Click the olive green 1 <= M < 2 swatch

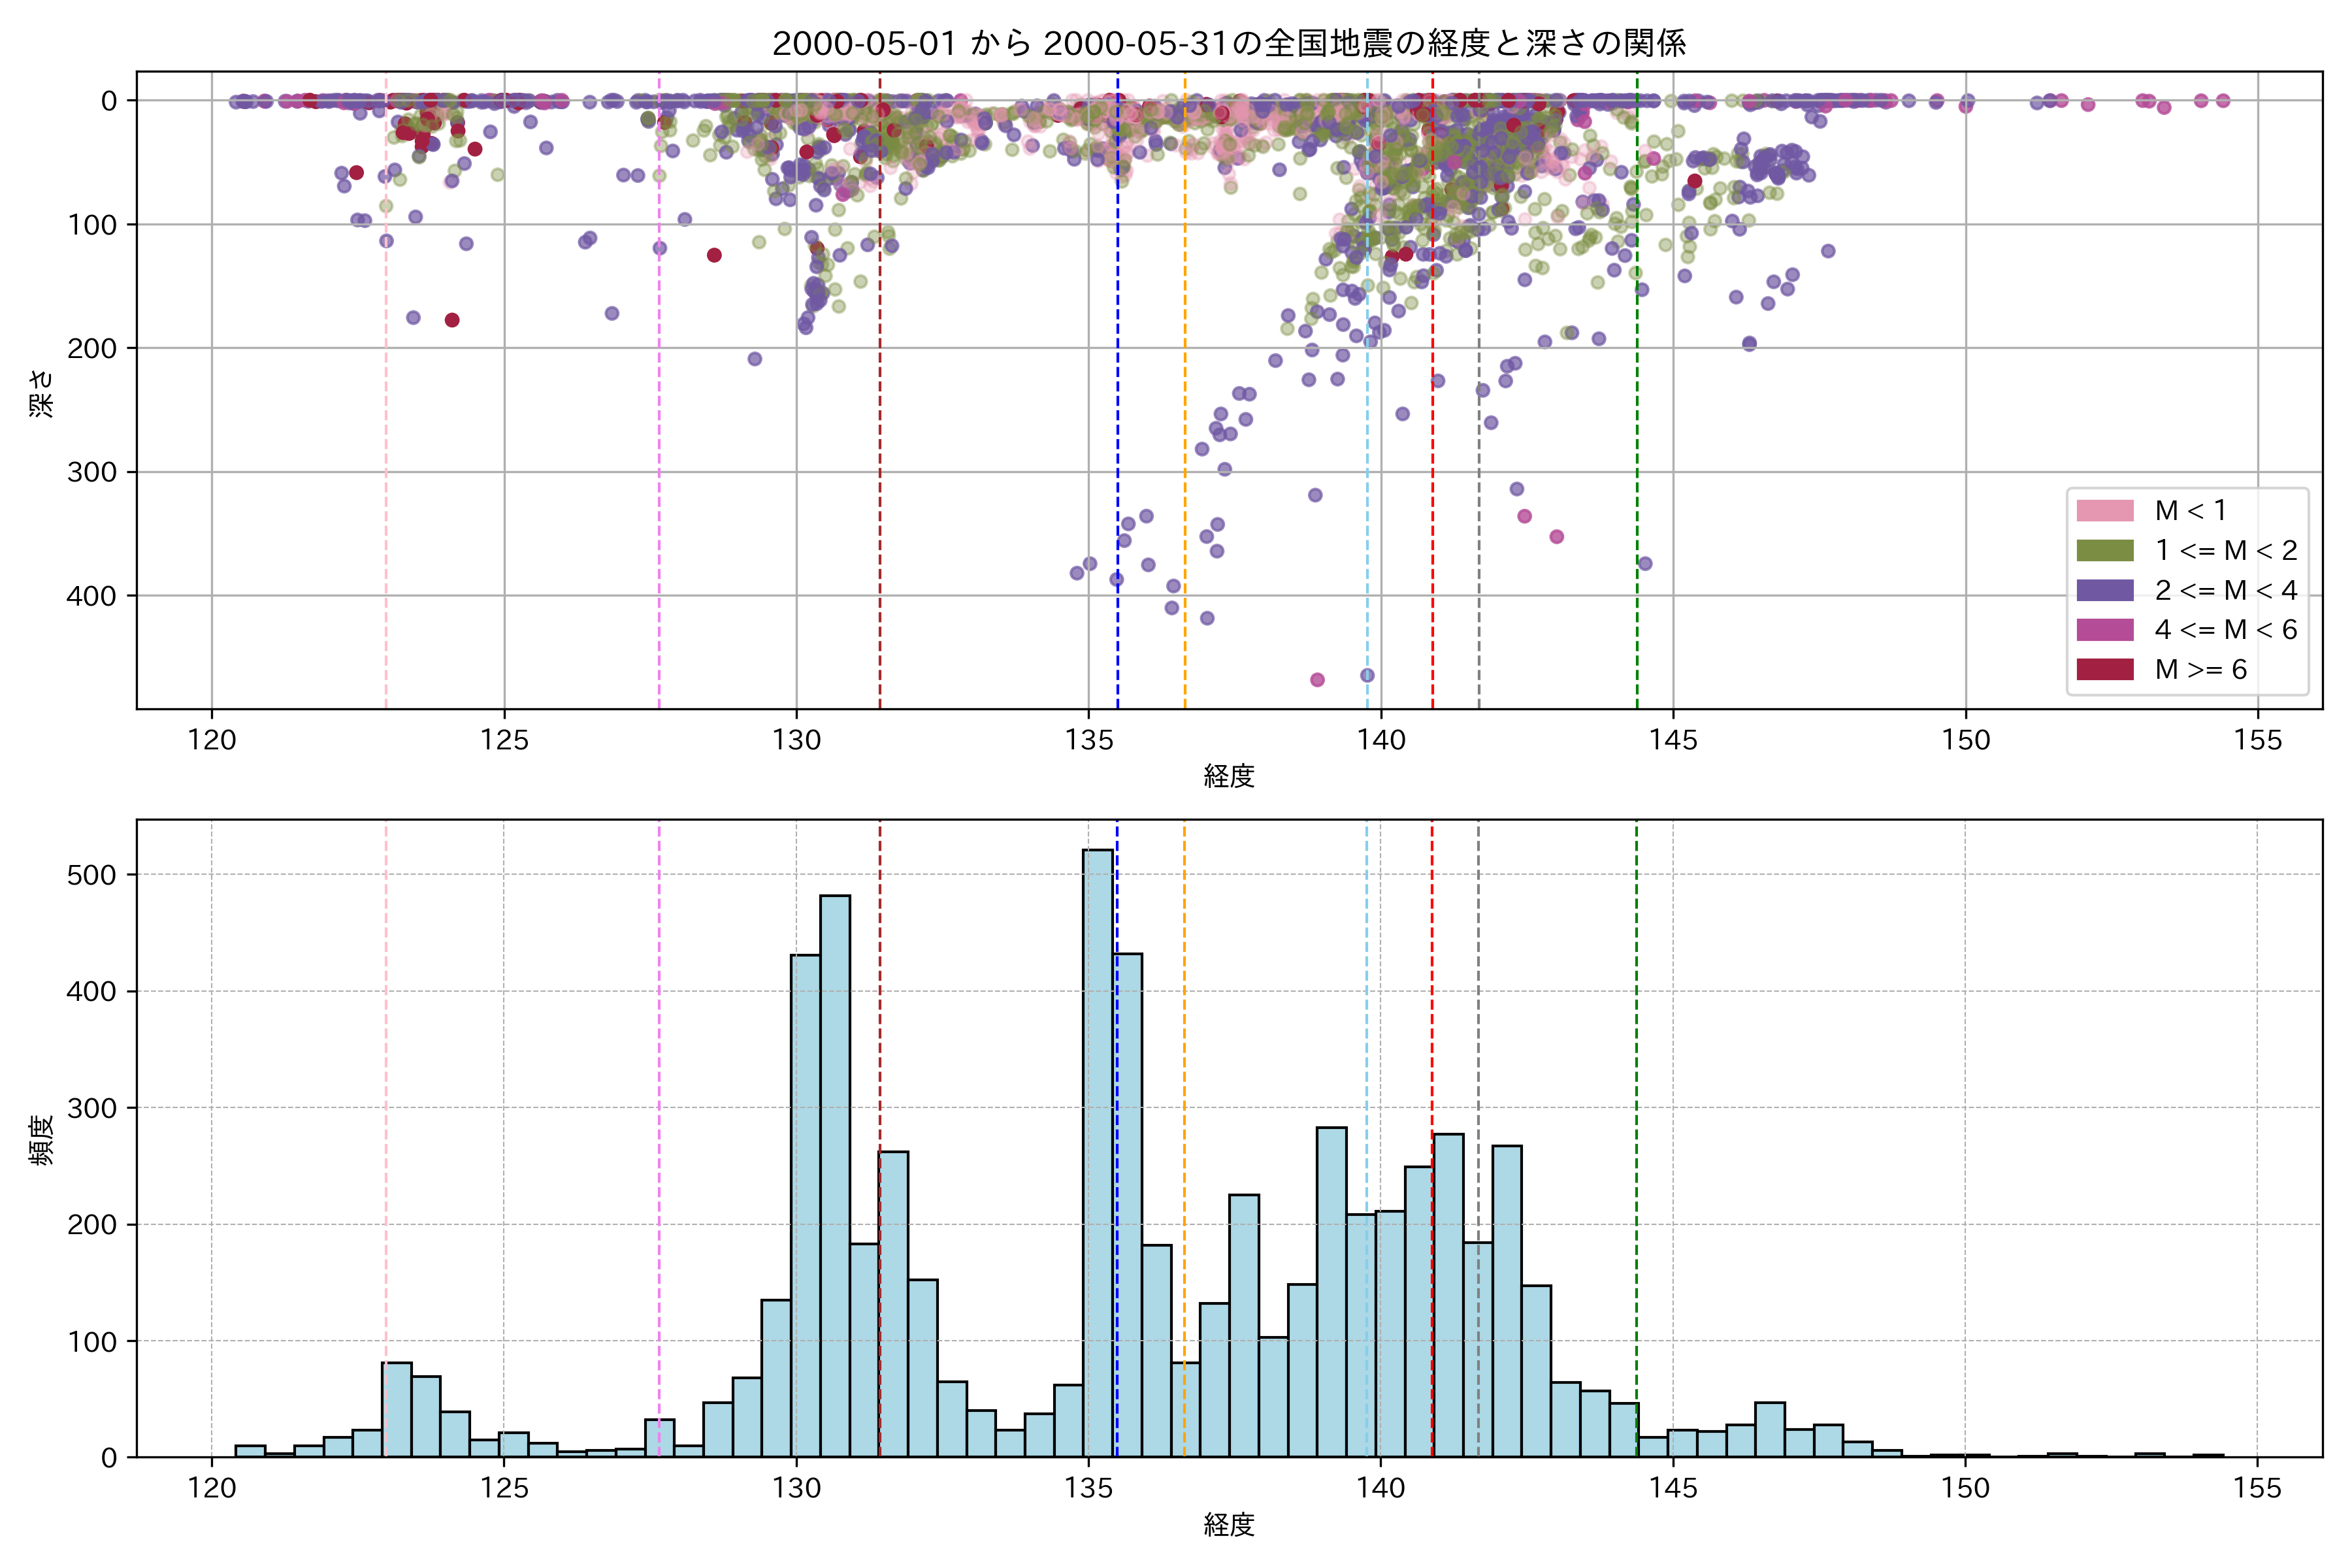click(x=2105, y=551)
